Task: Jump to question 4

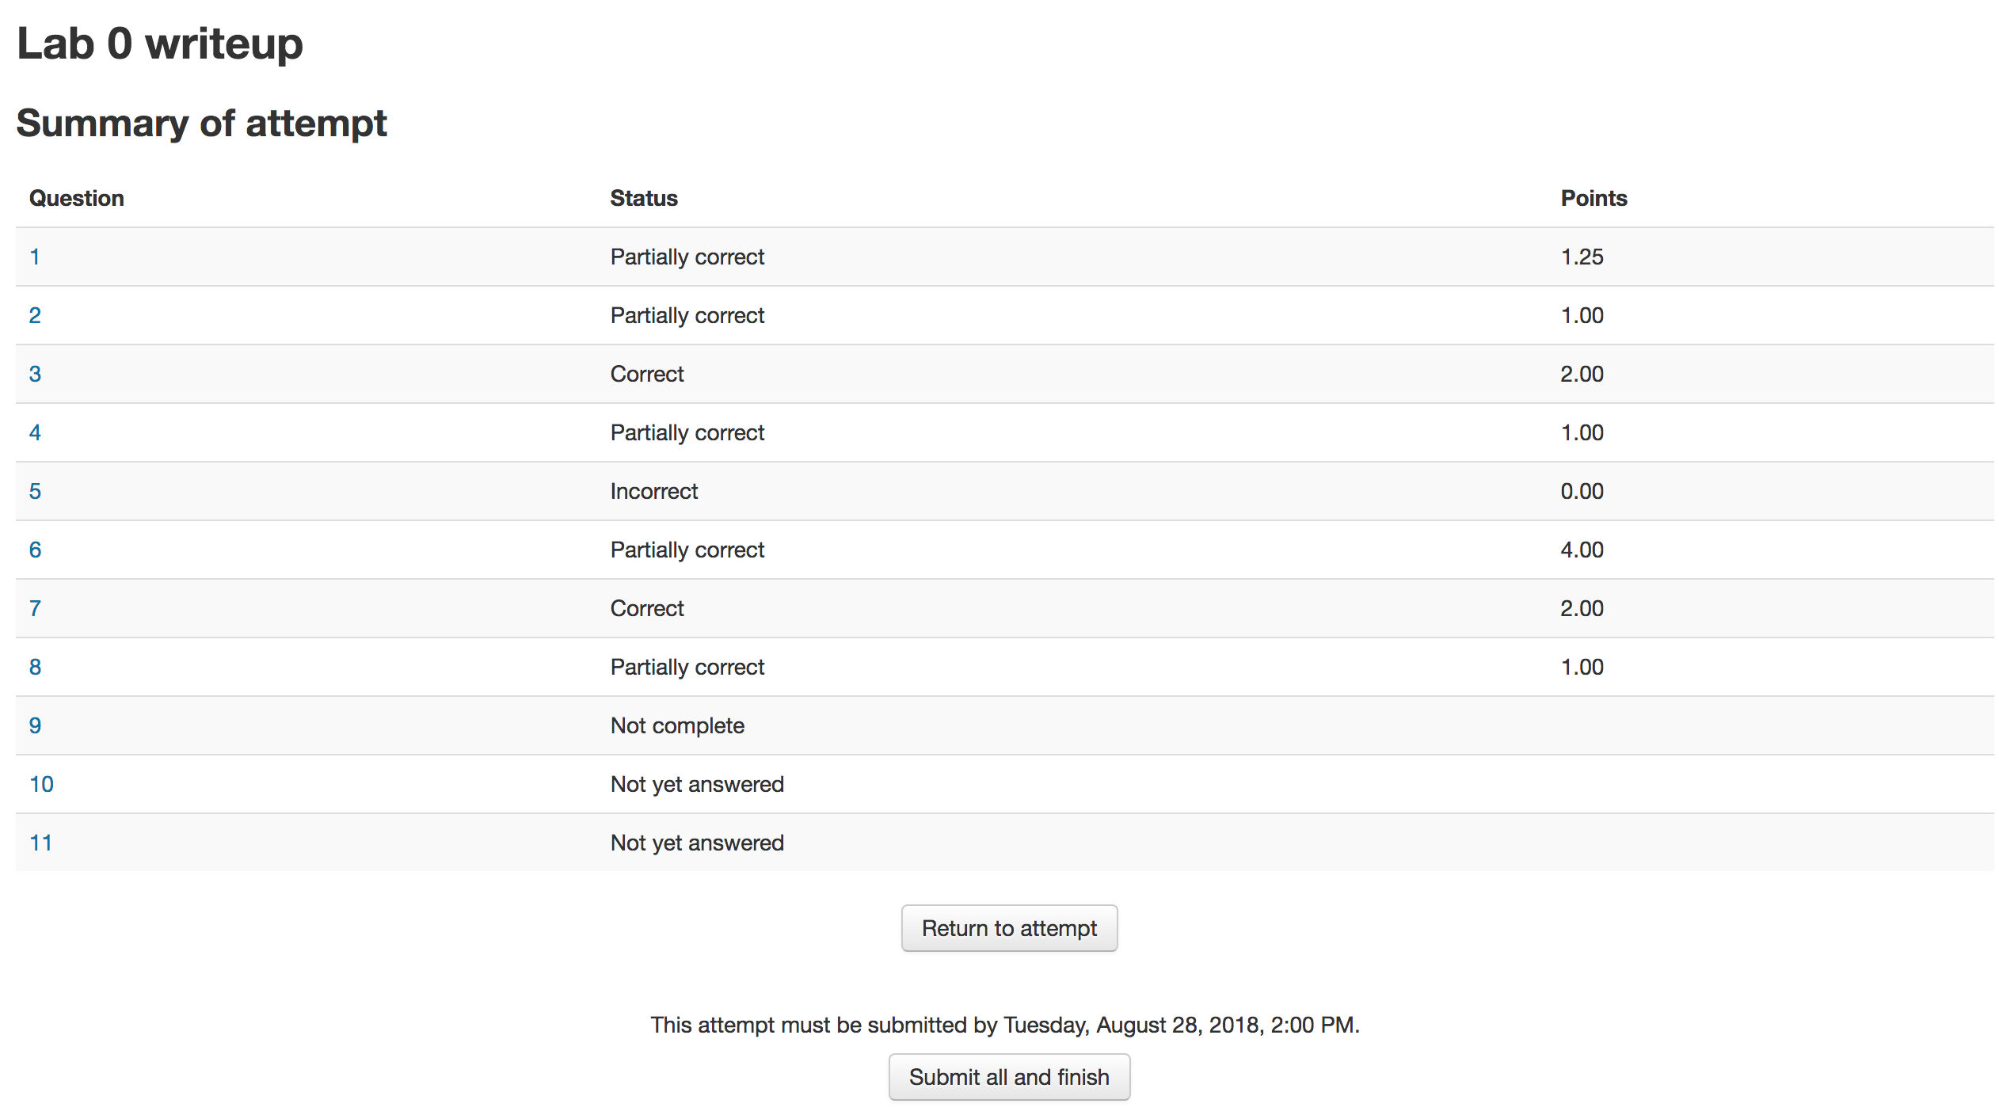Action: click(x=35, y=432)
